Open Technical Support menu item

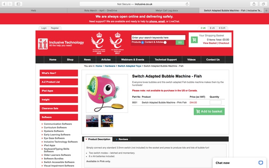[166, 60]
